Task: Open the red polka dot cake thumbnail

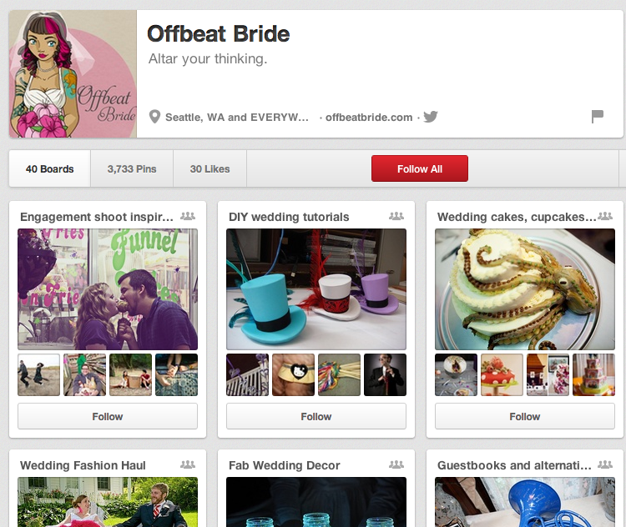Action: click(x=502, y=374)
